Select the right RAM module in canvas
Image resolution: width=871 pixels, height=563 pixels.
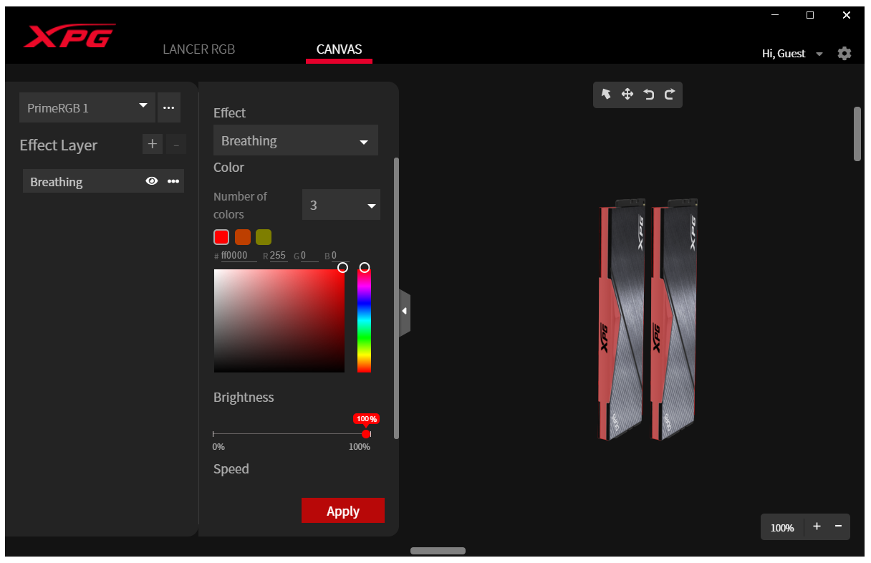pos(674,319)
